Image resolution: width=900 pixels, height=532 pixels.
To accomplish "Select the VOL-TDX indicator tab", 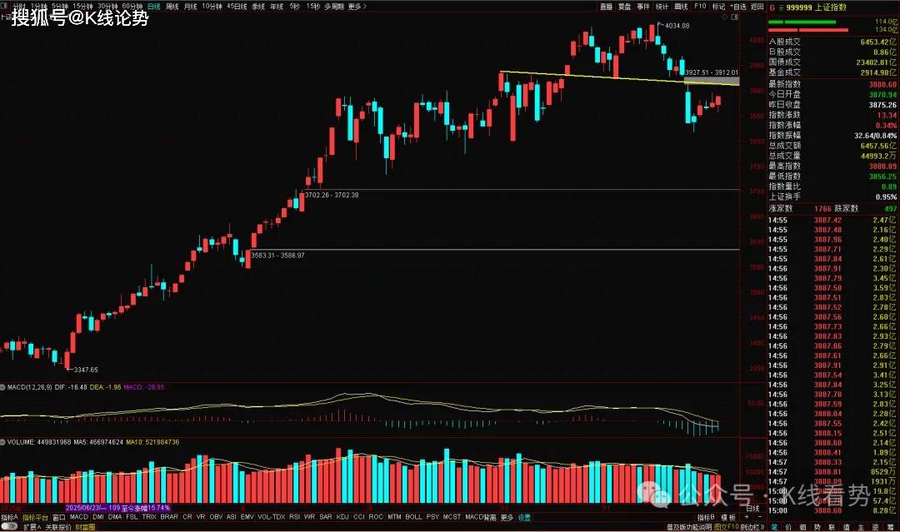I will coord(272,517).
